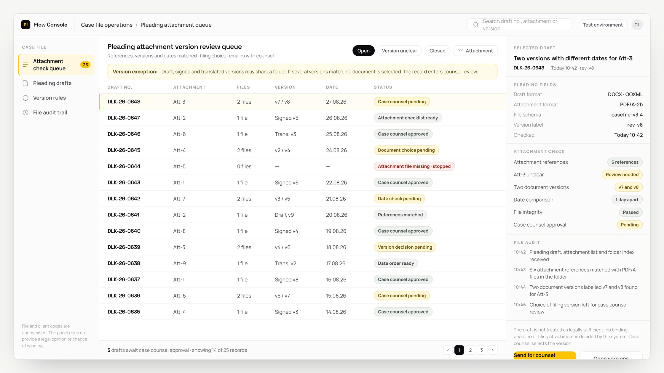The width and height of the screenshot is (664, 373).
Task: Click the STATUS column header
Action: pos(383,87)
